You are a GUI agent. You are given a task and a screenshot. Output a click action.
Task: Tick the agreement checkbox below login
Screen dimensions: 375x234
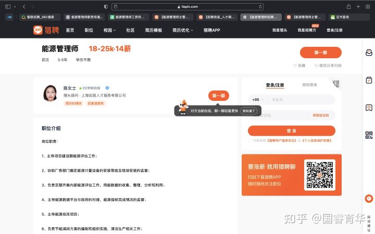[x=250, y=140]
